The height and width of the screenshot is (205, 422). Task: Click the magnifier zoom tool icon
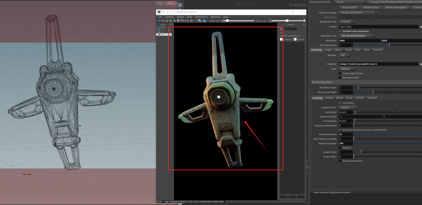164,21
